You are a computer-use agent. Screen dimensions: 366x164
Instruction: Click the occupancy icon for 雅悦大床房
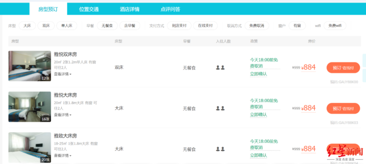220,109
